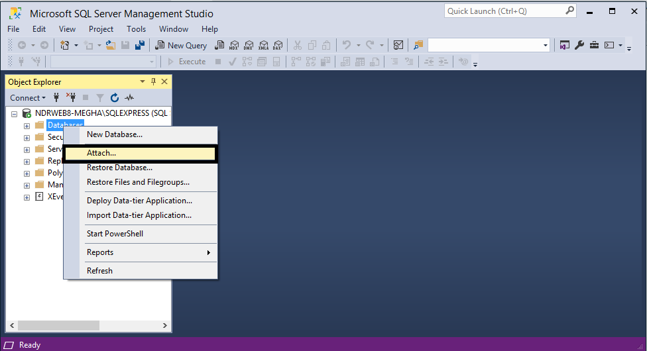Image resolution: width=647 pixels, height=351 pixels.
Task: Open the Connect dropdown in Object Explorer
Action: click(x=28, y=98)
